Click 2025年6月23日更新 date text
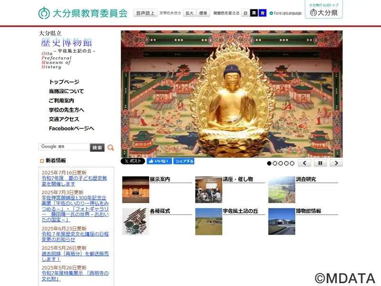This screenshot has height=286, width=381. coord(64,229)
